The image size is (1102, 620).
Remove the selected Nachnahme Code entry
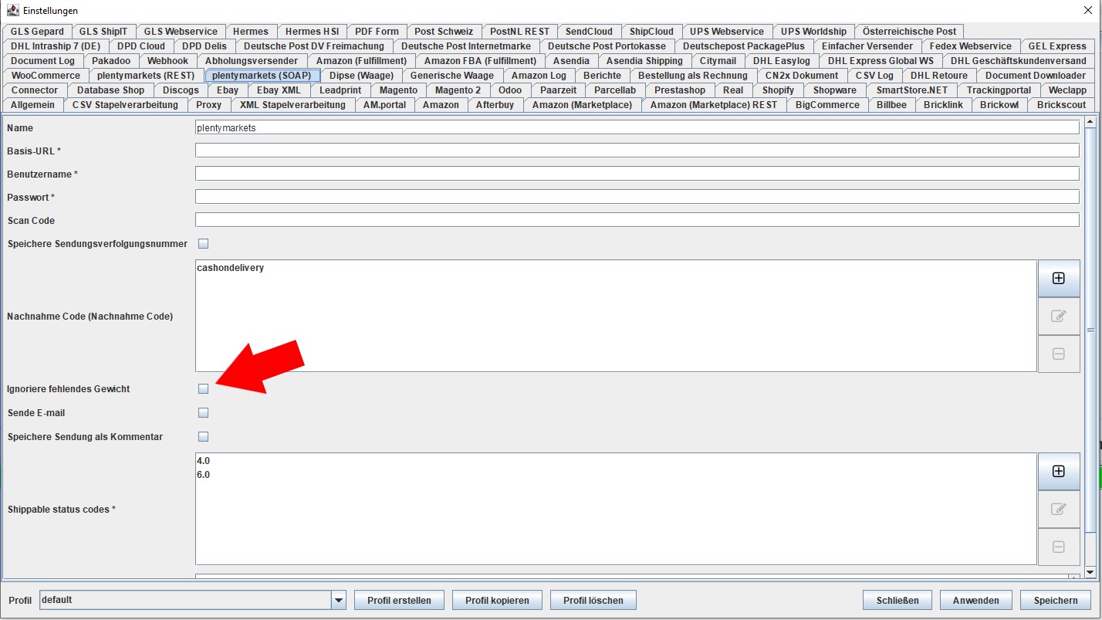point(1059,354)
